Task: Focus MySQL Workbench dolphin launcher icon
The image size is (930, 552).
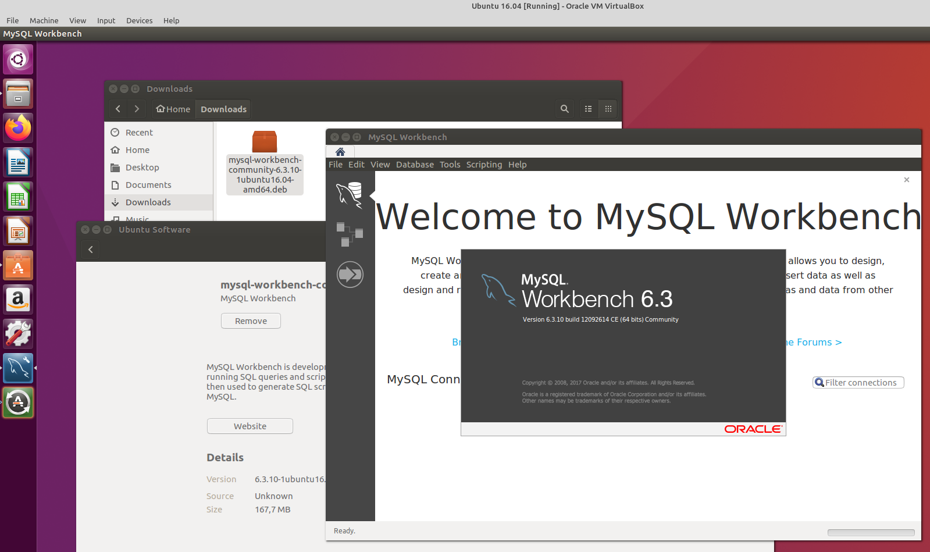Action: 18,368
